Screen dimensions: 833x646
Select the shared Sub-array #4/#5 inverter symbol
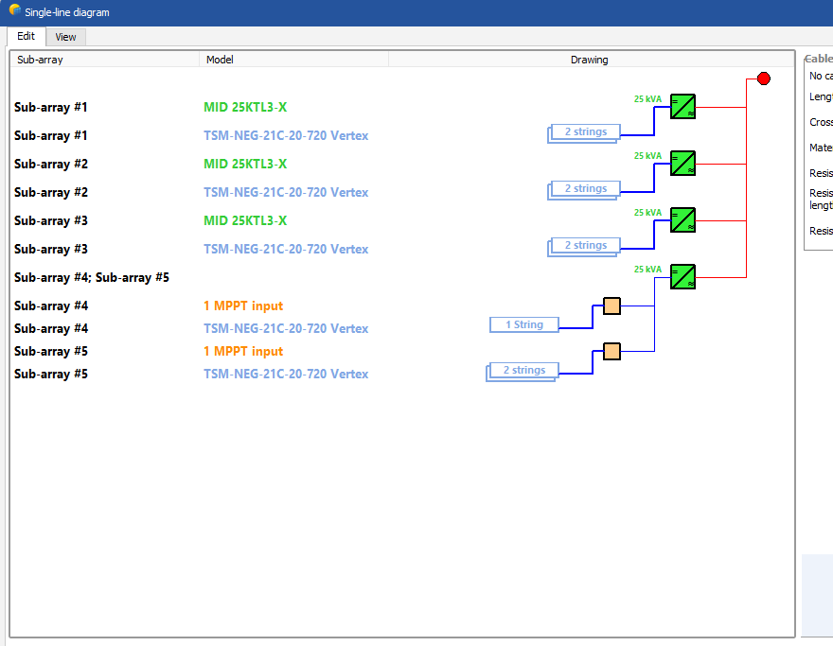[682, 277]
